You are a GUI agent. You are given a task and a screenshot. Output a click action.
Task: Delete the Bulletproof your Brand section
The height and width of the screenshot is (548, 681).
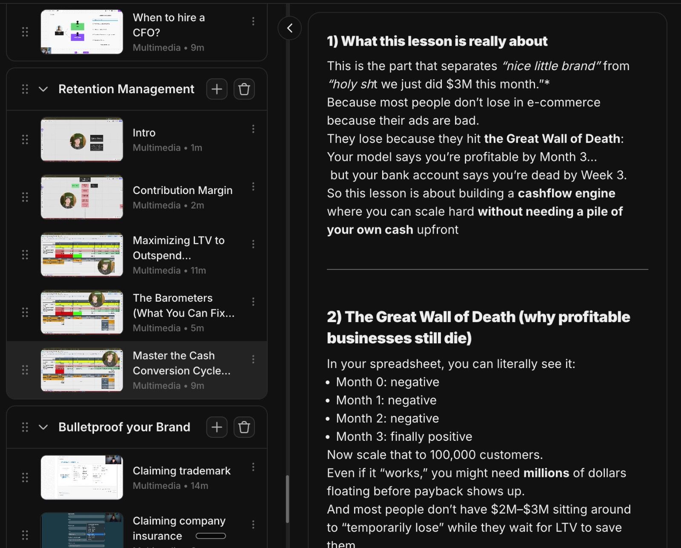click(244, 427)
